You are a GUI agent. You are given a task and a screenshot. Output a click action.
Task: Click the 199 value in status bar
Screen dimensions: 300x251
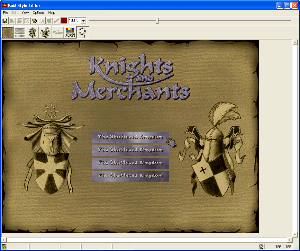[288, 247]
